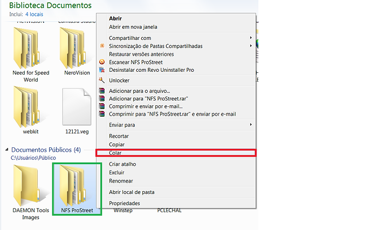Select the 12121.veg file icon
The image size is (365, 230).
click(77, 107)
